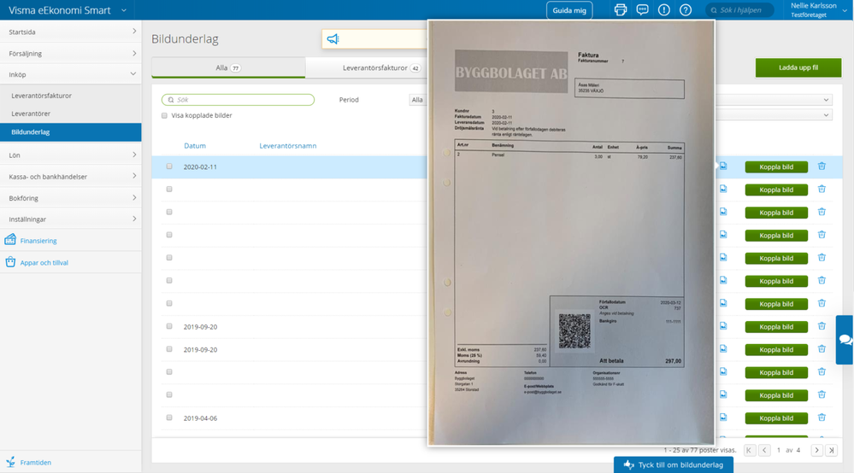The image size is (854, 473).
Task: Click the Sök search field in Bildunderlag
Action: point(239,100)
